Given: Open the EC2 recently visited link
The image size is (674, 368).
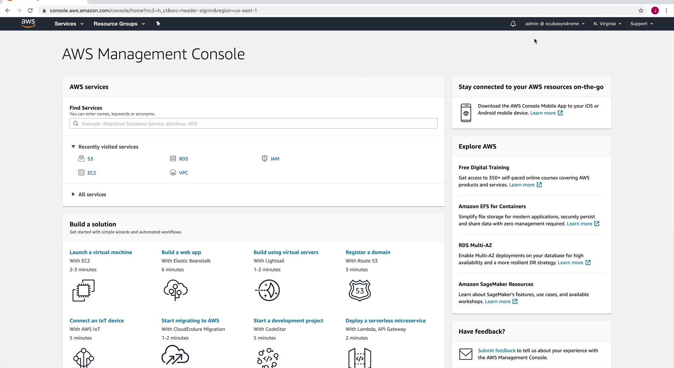Looking at the screenshot, I should click(x=92, y=173).
